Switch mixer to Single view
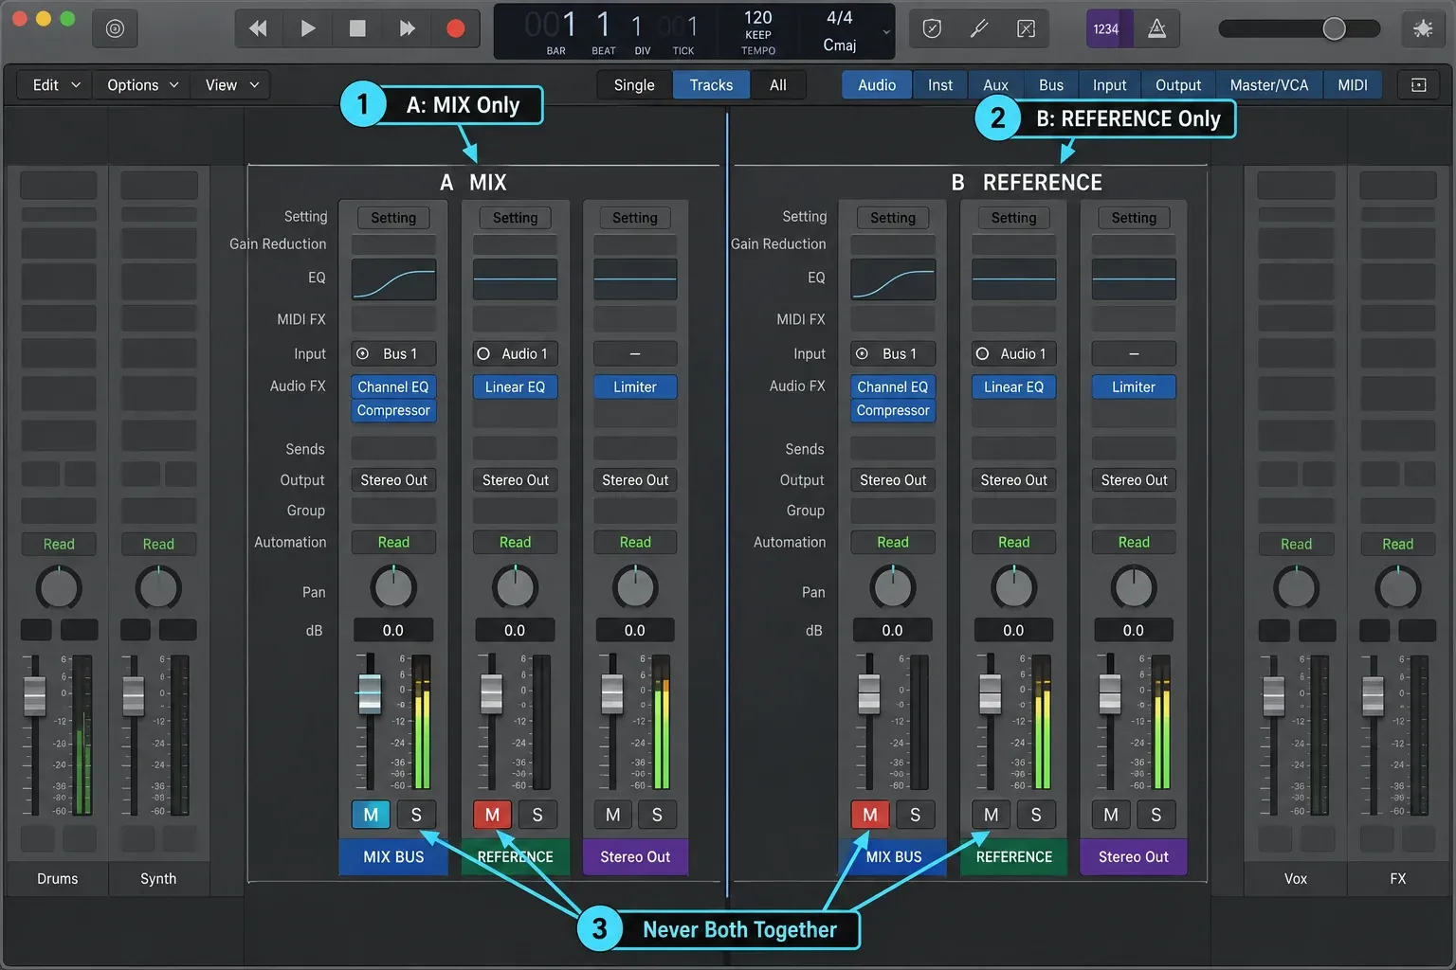This screenshot has height=970, width=1456. point(634,85)
